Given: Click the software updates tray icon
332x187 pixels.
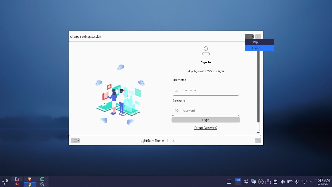Looking at the screenshot, I should click(268, 182).
